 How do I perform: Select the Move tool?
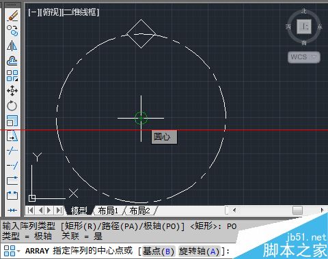pos(12,91)
